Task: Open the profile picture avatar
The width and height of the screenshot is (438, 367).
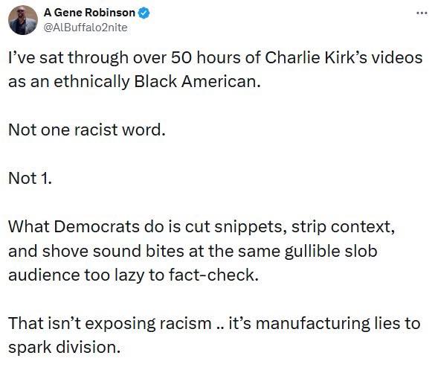Action: tap(23, 20)
